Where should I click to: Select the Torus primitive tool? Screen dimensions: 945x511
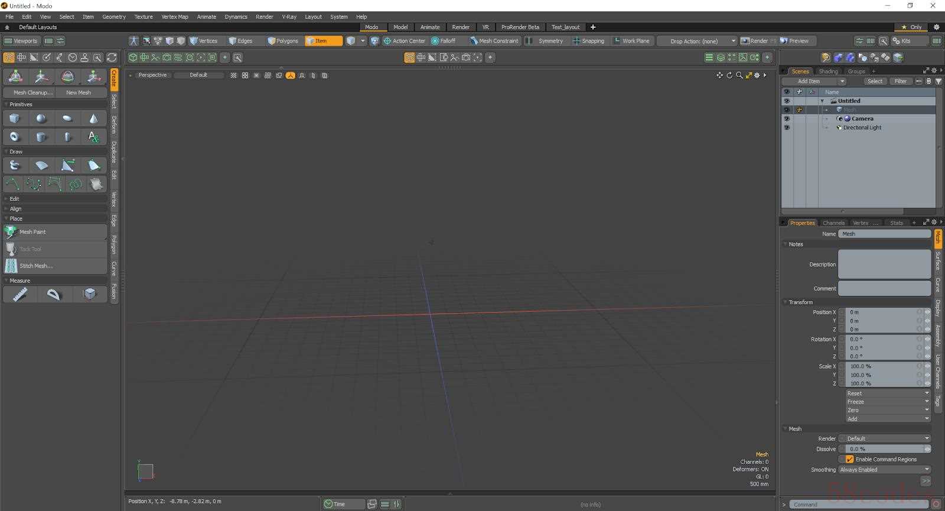click(x=15, y=137)
